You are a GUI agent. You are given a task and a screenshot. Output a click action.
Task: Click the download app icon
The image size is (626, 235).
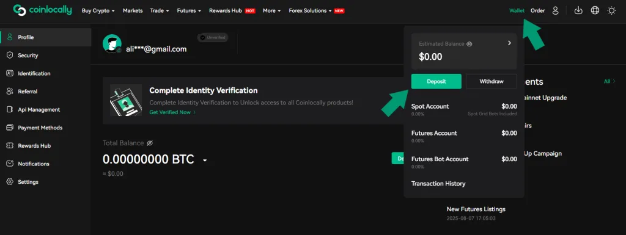click(578, 11)
